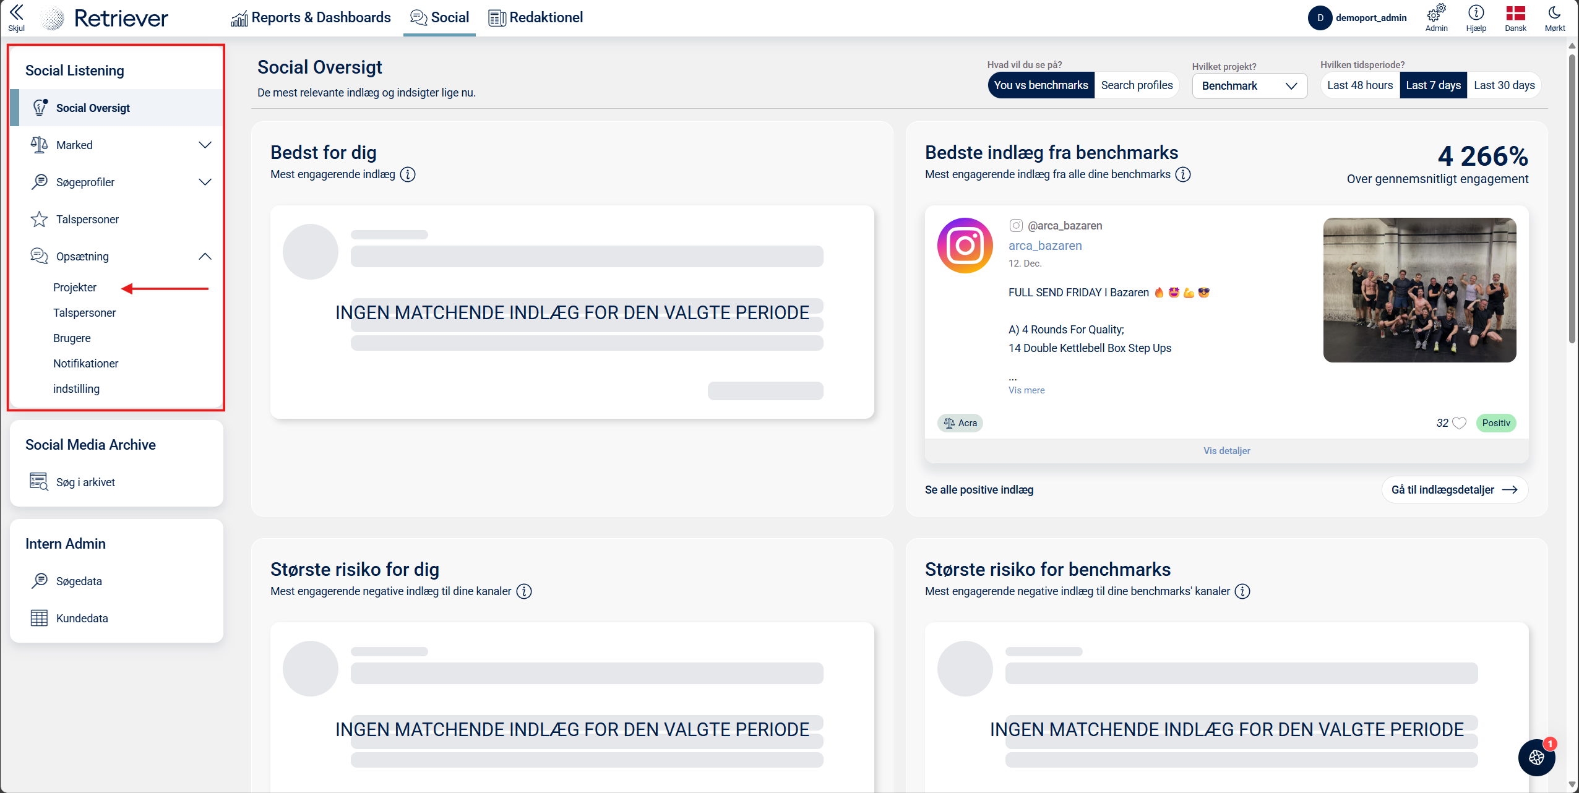
Task: Select Last 48 hours time period
Action: pos(1359,85)
